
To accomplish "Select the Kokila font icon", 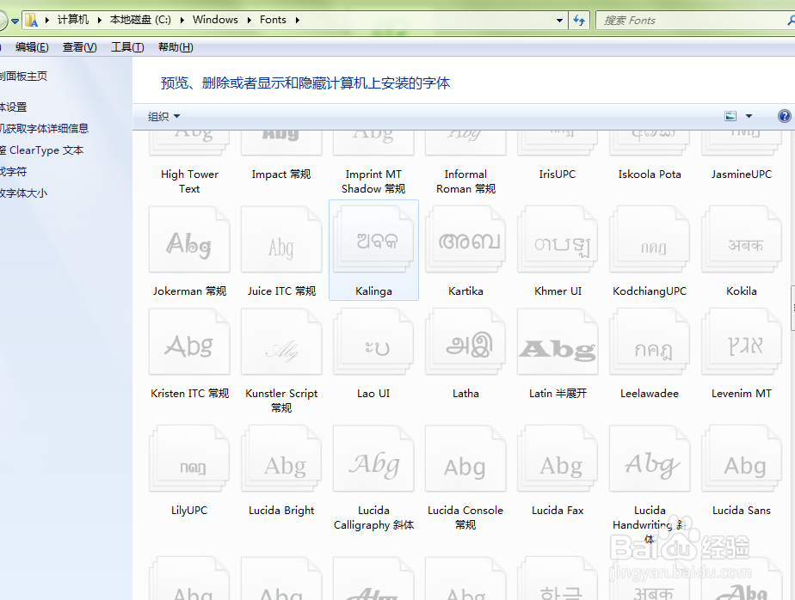I will click(742, 239).
